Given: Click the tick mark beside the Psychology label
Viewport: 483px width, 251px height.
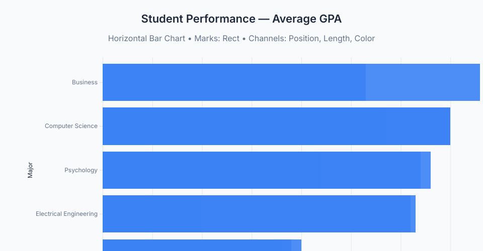Looking at the screenshot, I should pyautogui.click(x=101, y=170).
